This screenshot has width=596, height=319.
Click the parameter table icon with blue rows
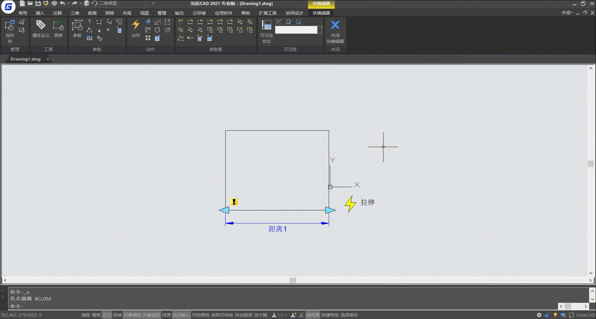89,38
